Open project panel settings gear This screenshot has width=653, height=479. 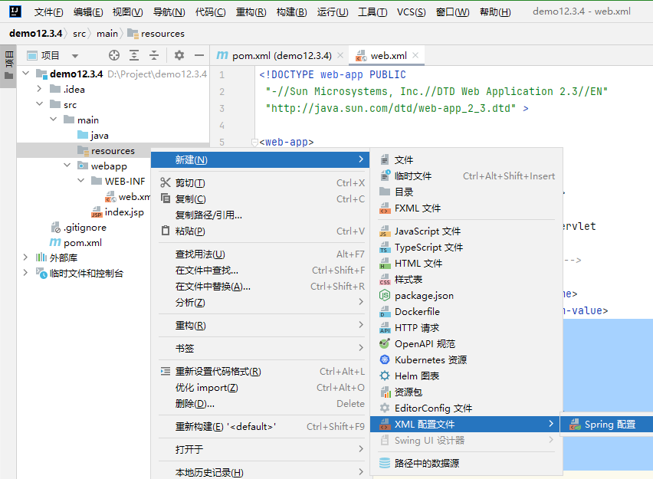click(x=179, y=55)
